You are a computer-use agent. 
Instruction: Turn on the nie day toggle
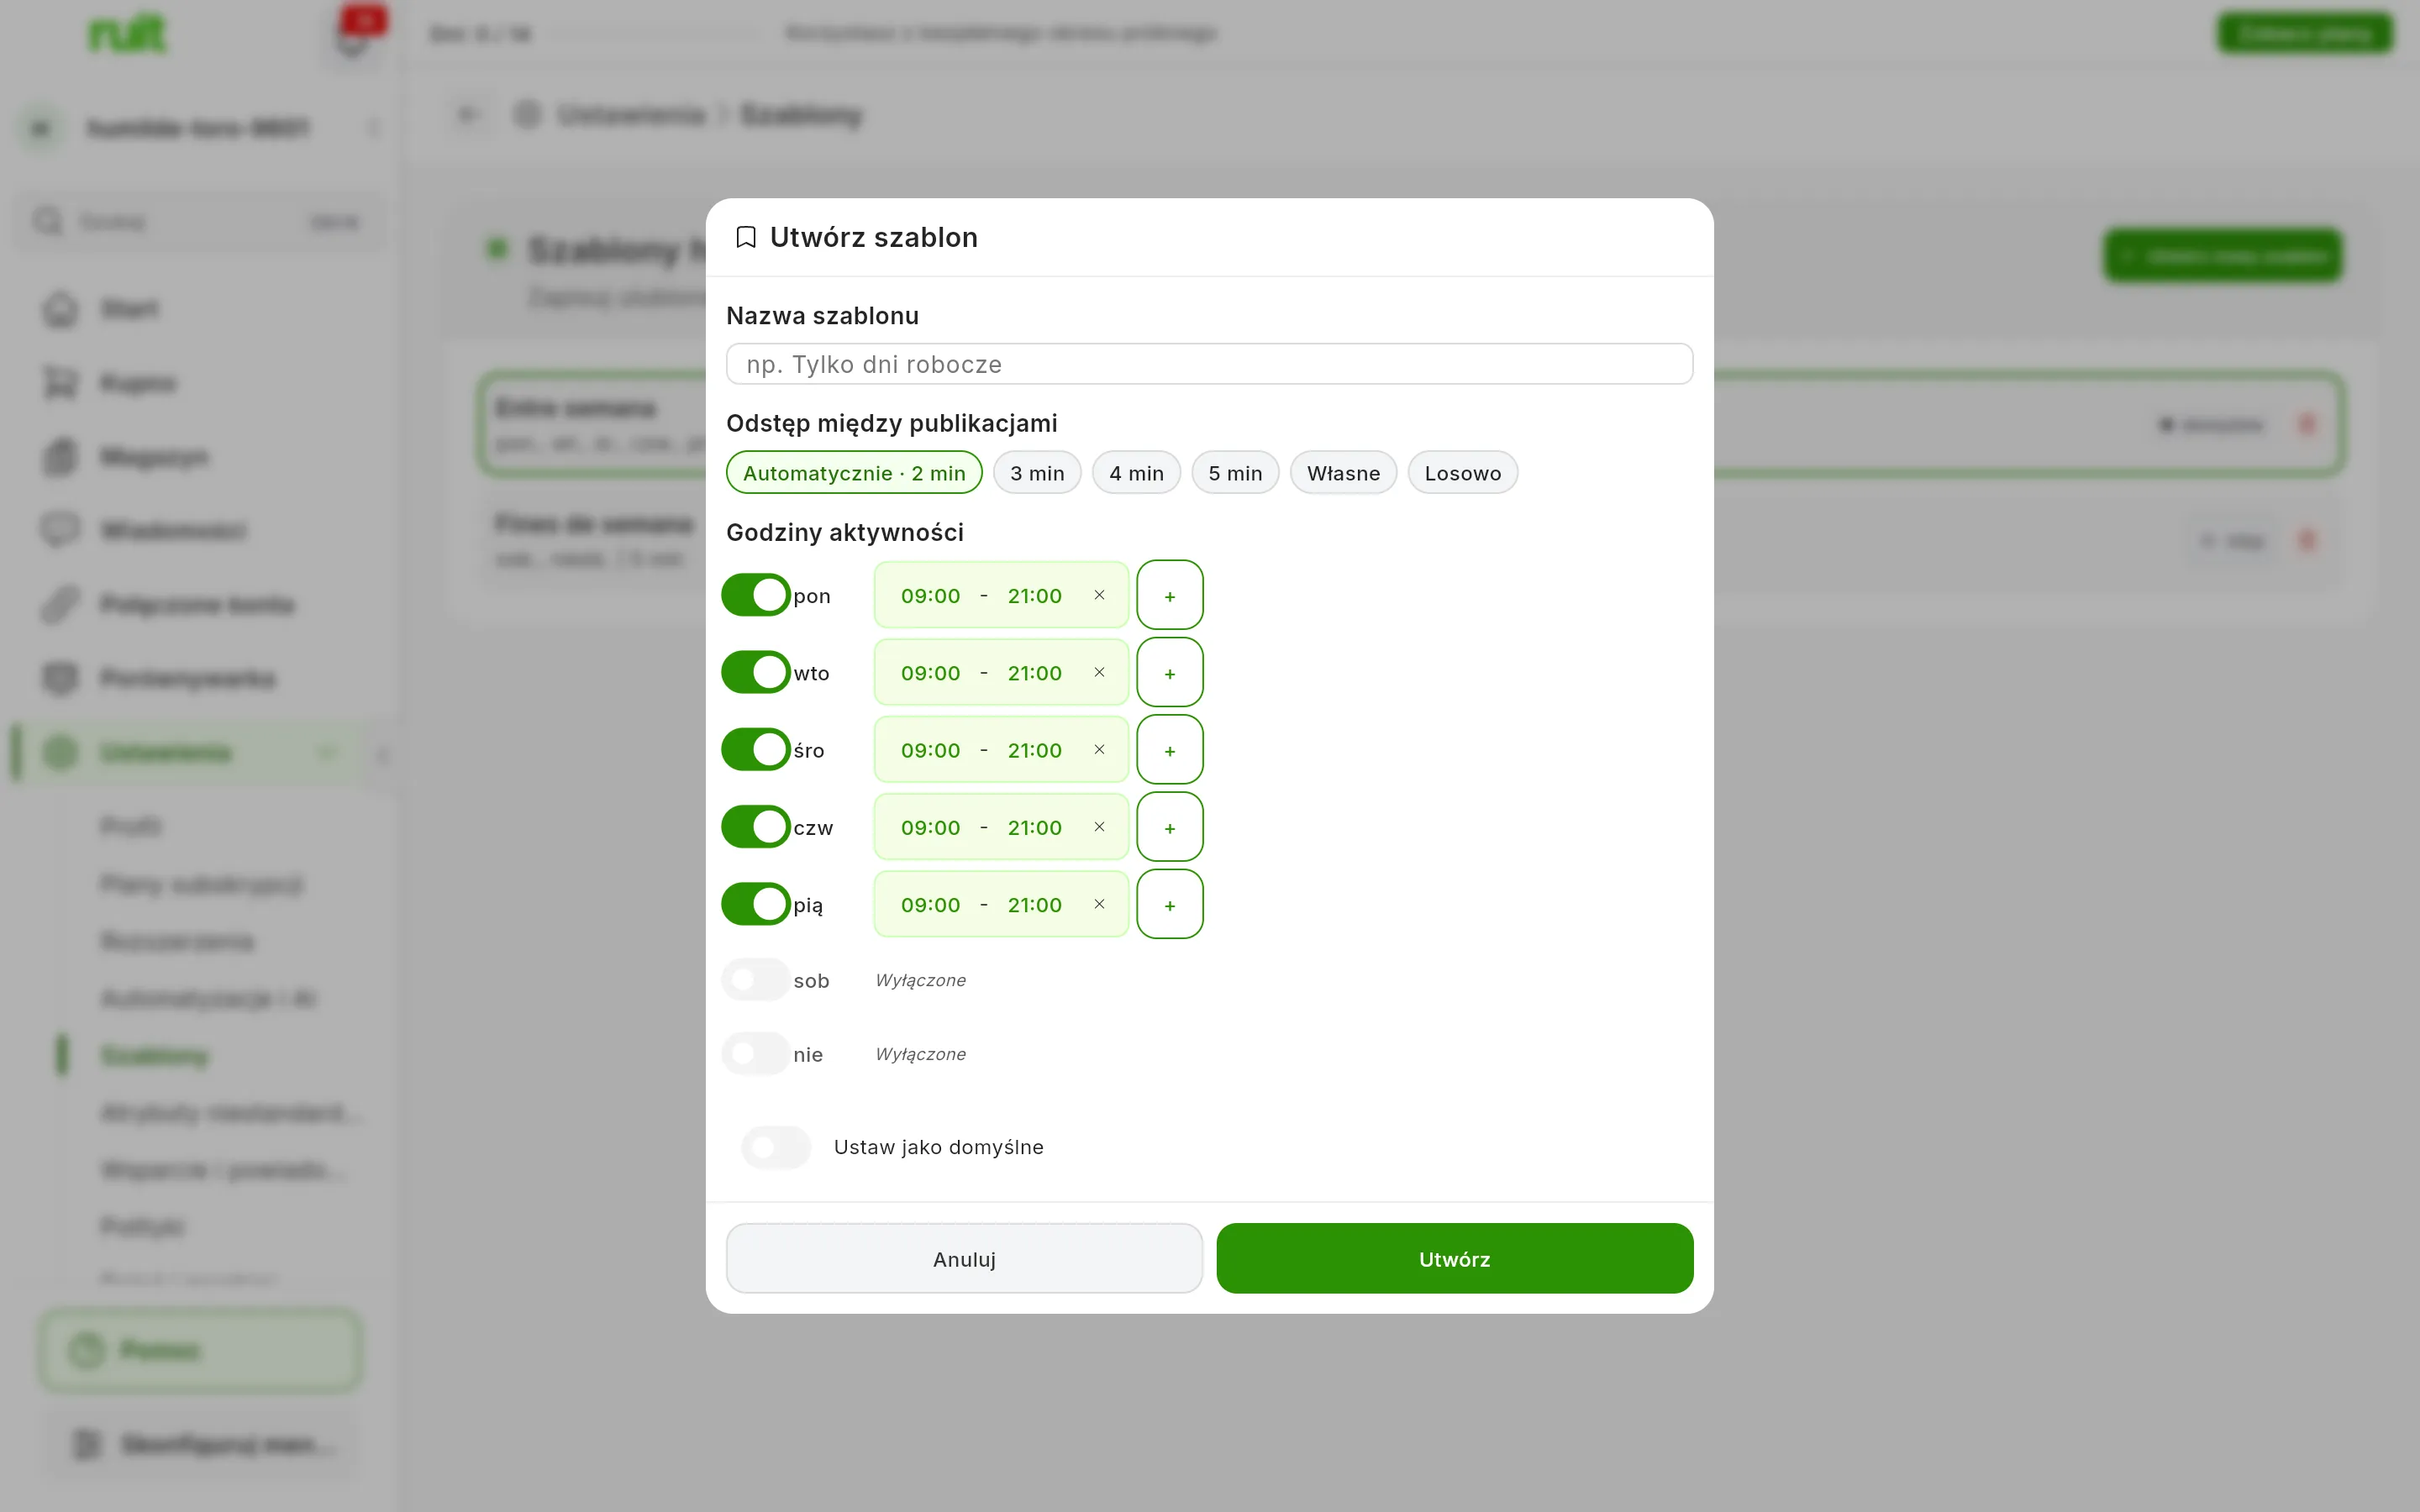pos(756,1054)
